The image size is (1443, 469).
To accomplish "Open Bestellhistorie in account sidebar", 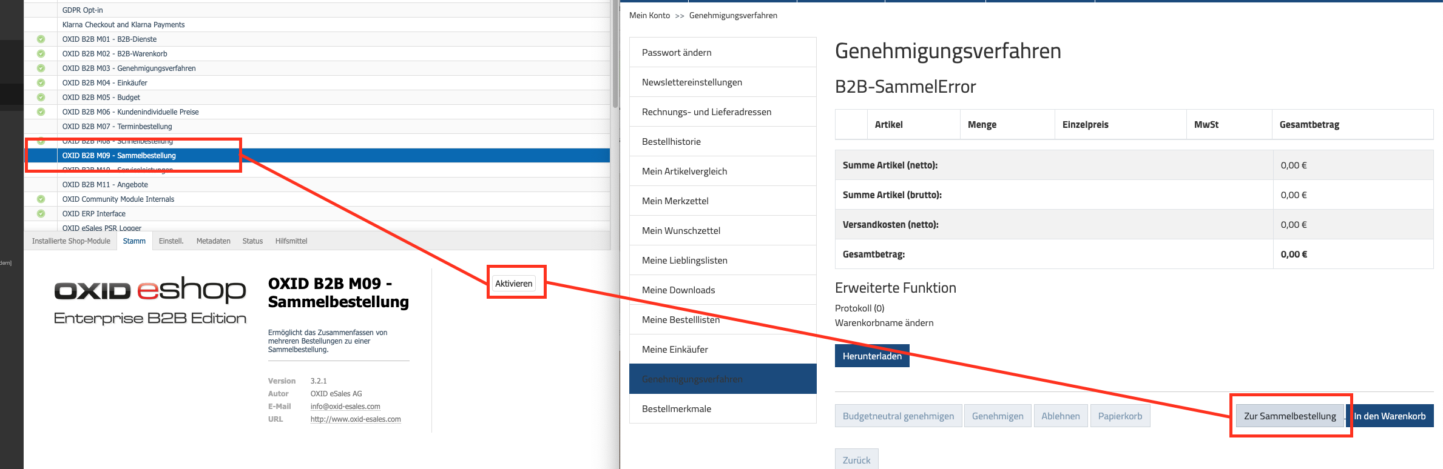I will (x=671, y=142).
